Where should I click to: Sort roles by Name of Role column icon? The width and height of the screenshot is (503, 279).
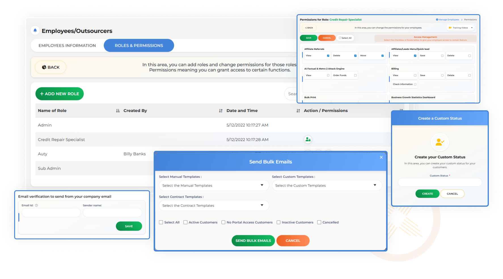[x=118, y=111]
